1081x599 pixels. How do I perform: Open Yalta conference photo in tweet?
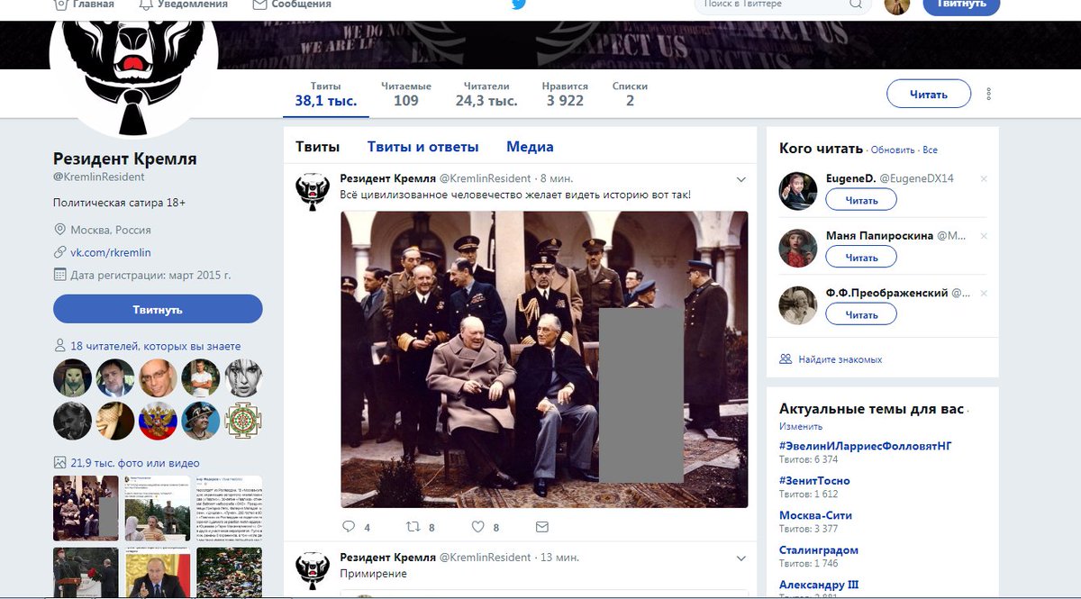point(544,359)
